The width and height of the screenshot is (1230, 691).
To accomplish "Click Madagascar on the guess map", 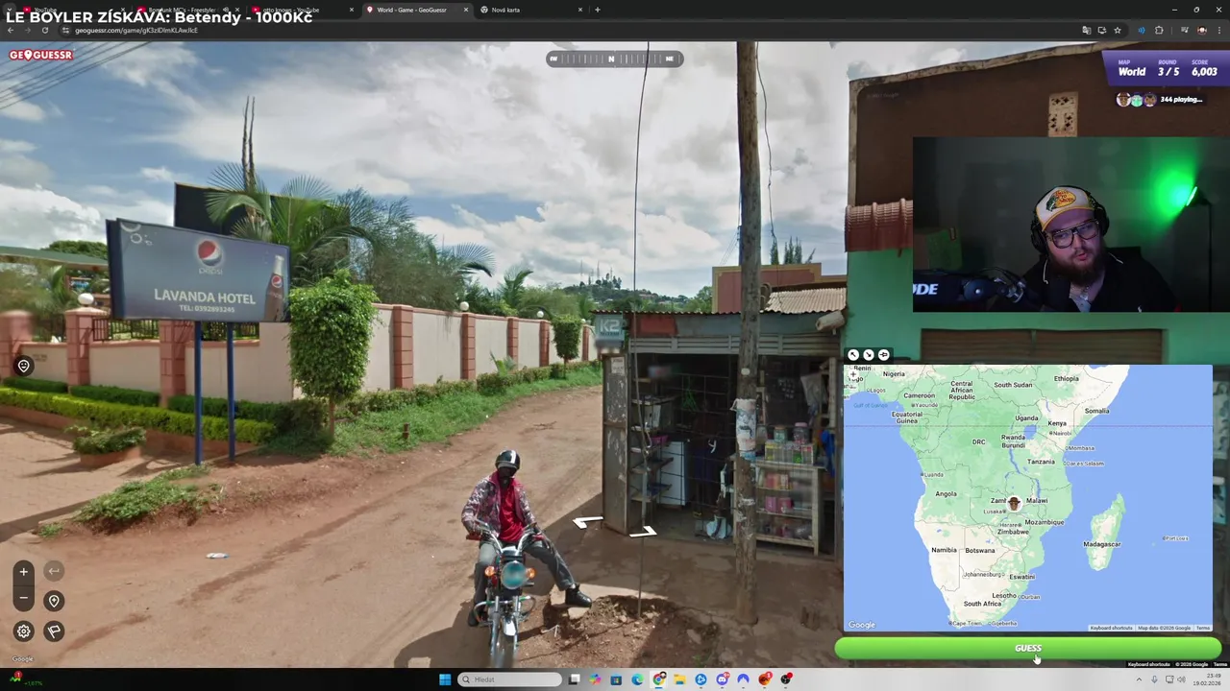I will coord(1101,544).
